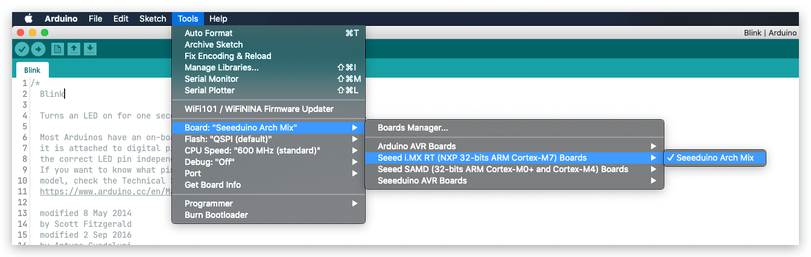811x257 pixels.
Task: Open the Serial Plotter
Action: [269, 90]
